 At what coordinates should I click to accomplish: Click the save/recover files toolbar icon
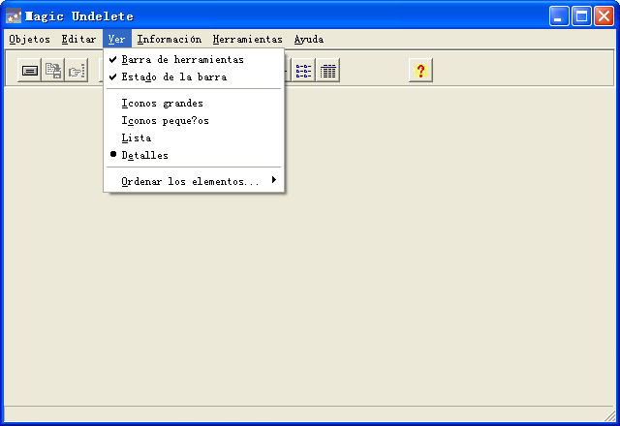pyautogui.click(x=53, y=71)
